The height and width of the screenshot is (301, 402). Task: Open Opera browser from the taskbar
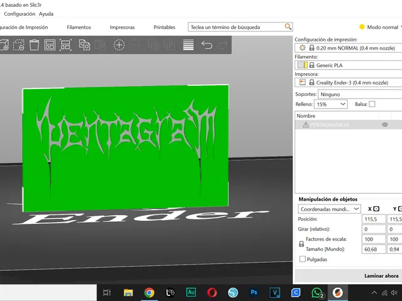tap(212, 293)
